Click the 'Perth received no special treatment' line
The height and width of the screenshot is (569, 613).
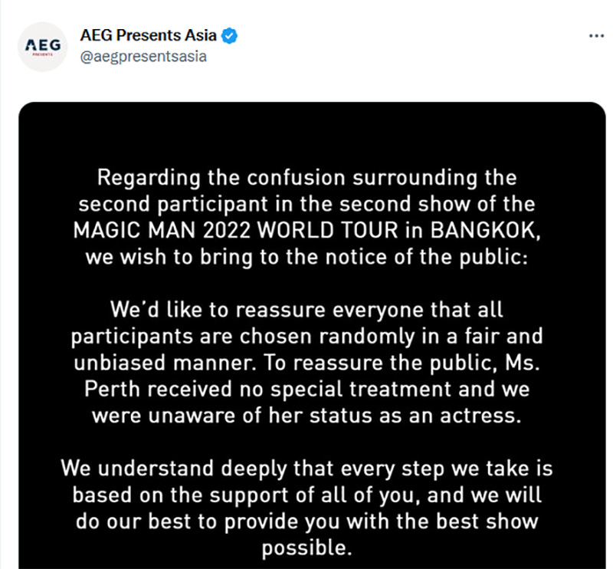(306, 390)
